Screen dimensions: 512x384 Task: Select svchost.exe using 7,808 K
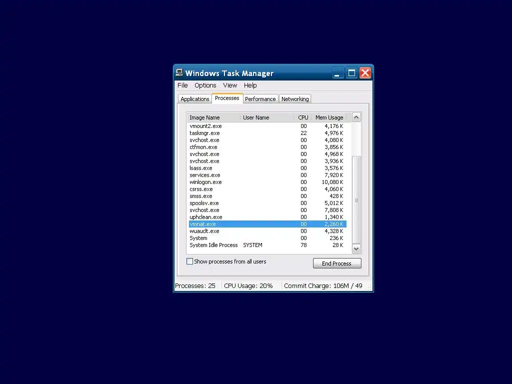click(x=267, y=210)
